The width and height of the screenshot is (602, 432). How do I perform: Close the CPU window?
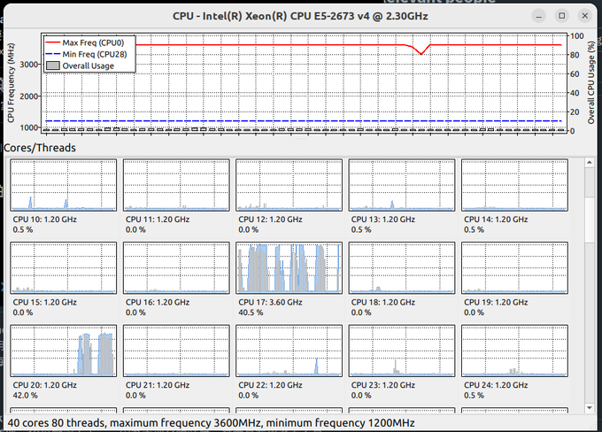coord(584,16)
